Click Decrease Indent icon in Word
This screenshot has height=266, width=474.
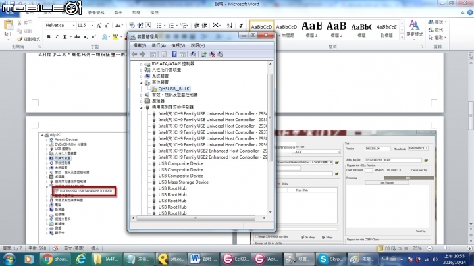[197, 26]
